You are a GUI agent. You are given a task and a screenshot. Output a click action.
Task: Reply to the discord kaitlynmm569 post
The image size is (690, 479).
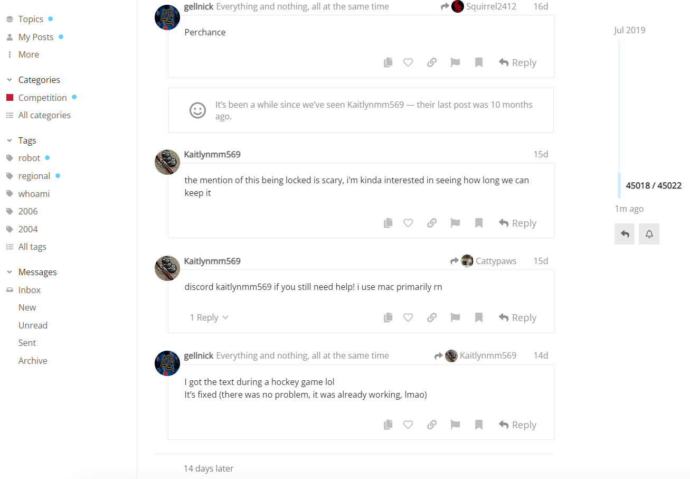point(517,317)
